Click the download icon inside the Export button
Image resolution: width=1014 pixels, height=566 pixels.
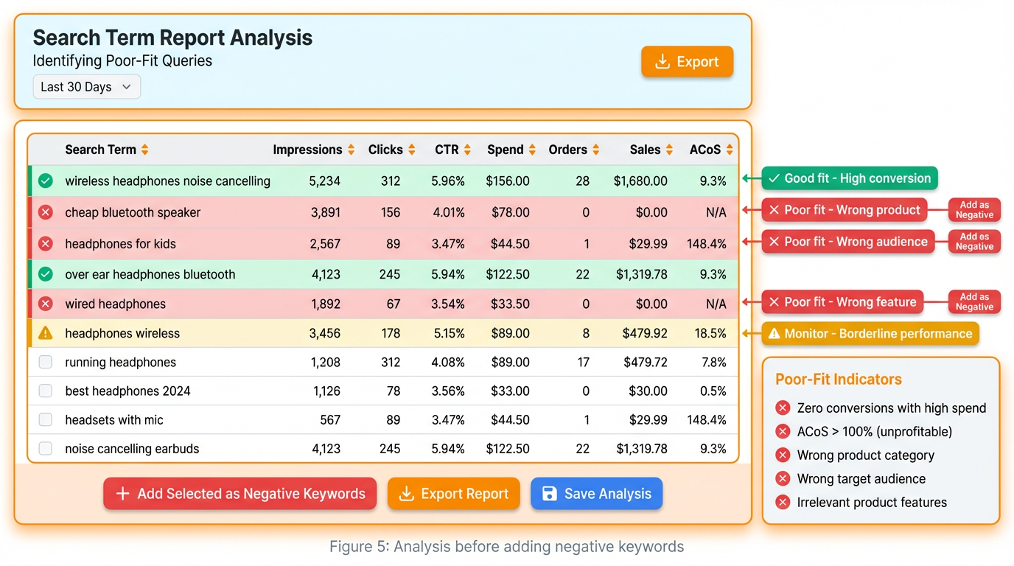click(662, 62)
